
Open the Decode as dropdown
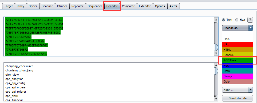click(238, 28)
